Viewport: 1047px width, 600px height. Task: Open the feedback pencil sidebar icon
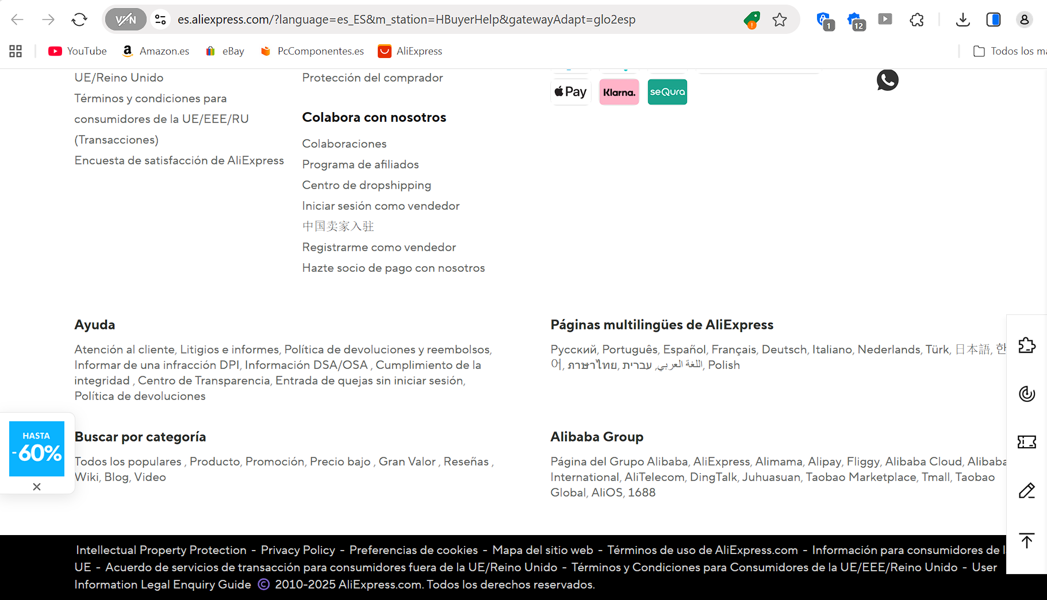(x=1026, y=490)
